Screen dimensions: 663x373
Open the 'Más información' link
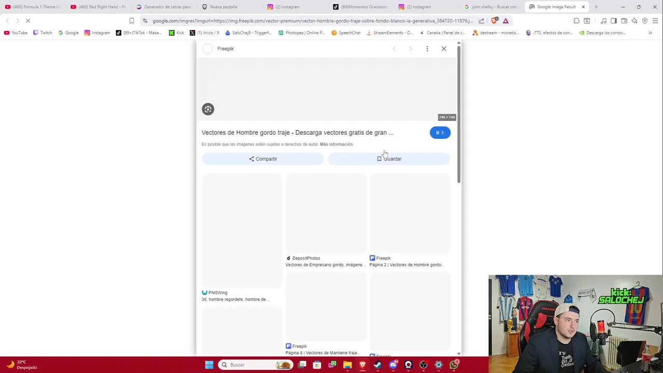(336, 144)
